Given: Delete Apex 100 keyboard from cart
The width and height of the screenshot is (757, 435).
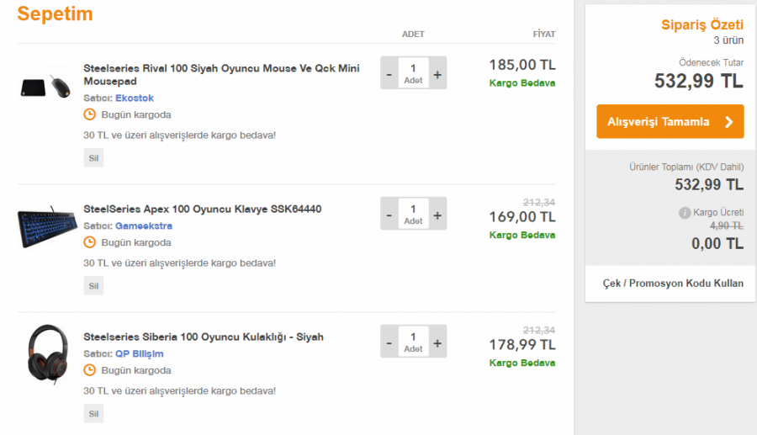Looking at the screenshot, I should point(93,286).
